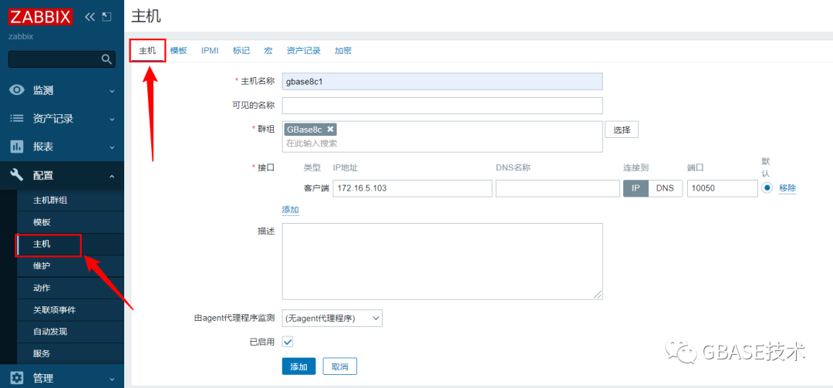
Task: Expand the 监测 menu section
Action: pyautogui.click(x=112, y=91)
